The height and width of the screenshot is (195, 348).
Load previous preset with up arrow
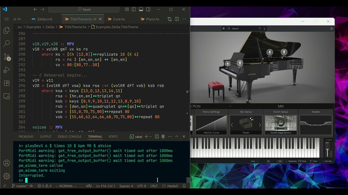pyautogui.click(x=260, y=28)
